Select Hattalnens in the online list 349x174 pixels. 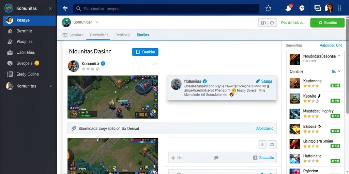point(315,159)
